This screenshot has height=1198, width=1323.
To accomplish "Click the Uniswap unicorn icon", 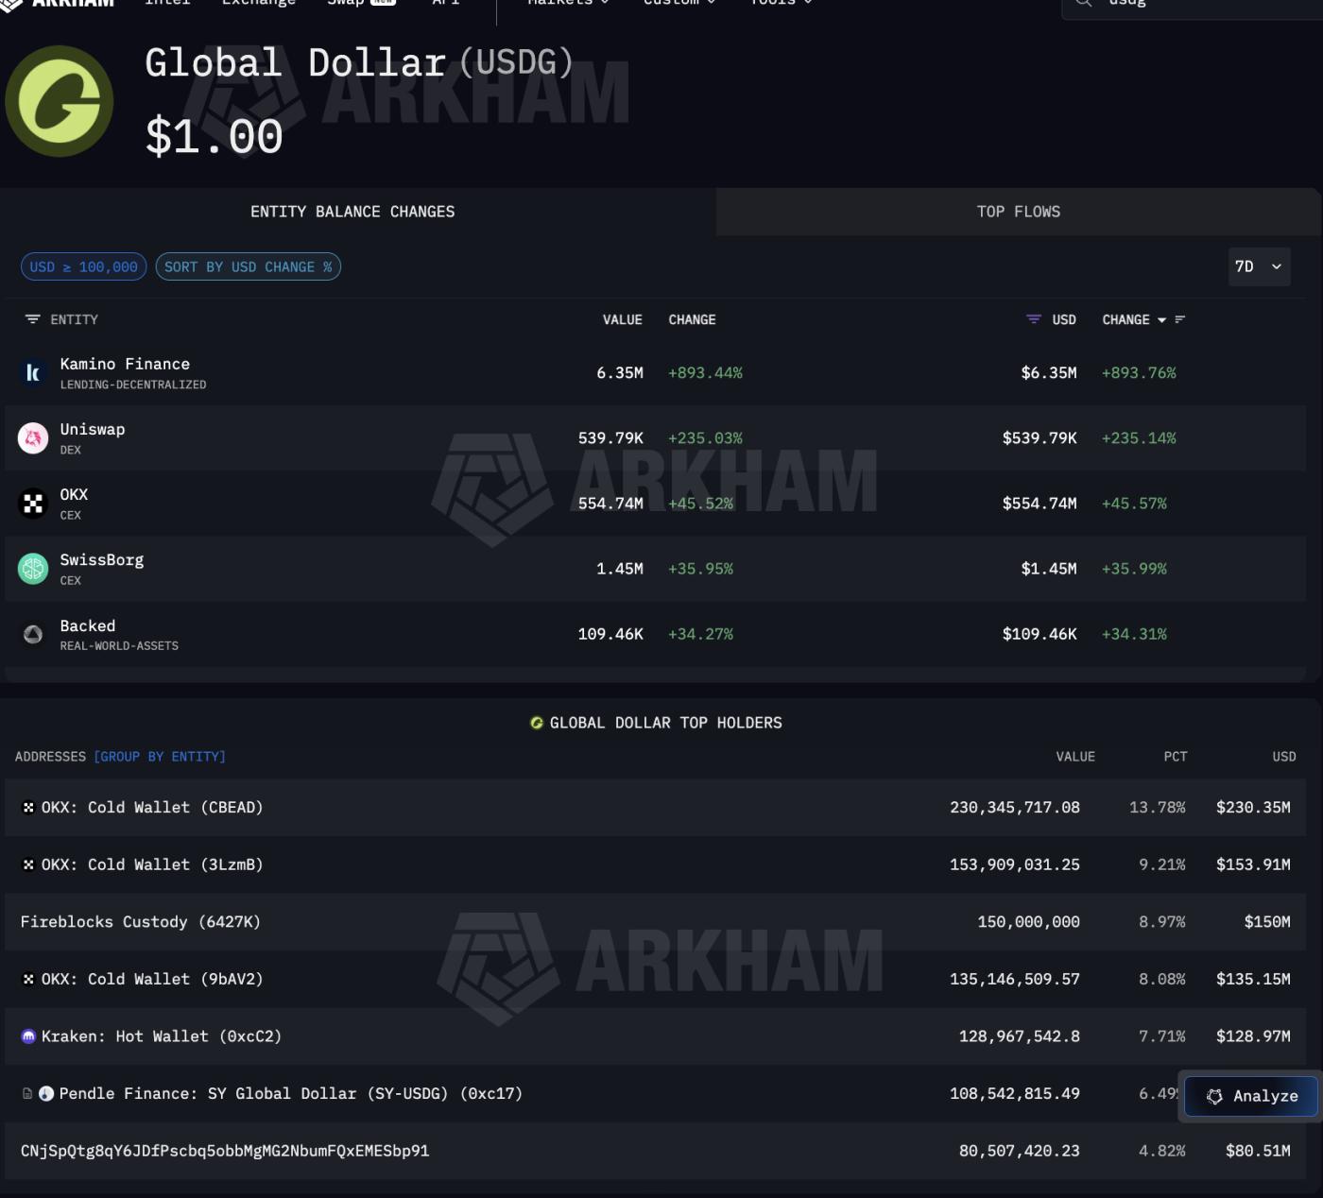I will pos(33,438).
